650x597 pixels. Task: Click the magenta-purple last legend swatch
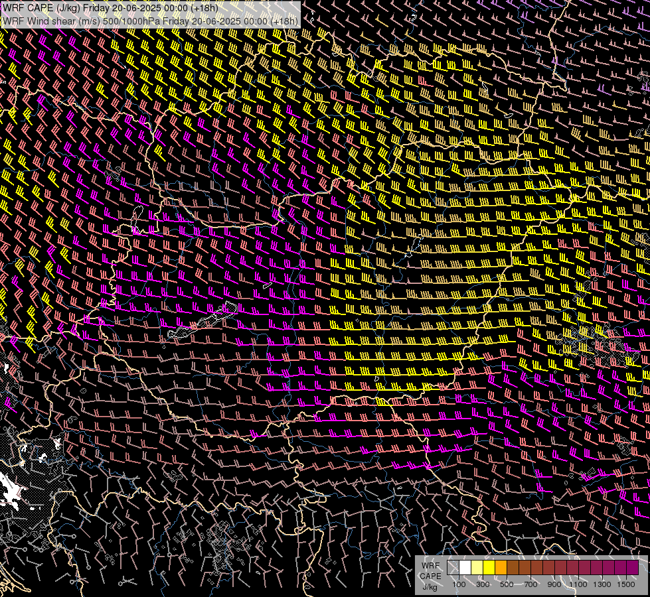pyautogui.click(x=632, y=567)
